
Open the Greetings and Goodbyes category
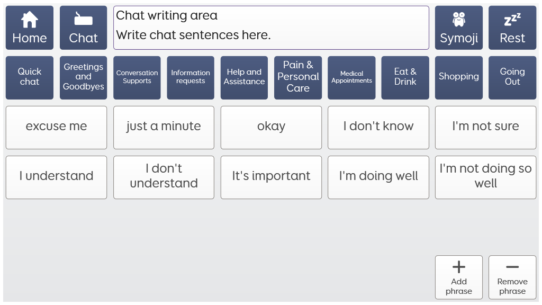pyautogui.click(x=83, y=77)
